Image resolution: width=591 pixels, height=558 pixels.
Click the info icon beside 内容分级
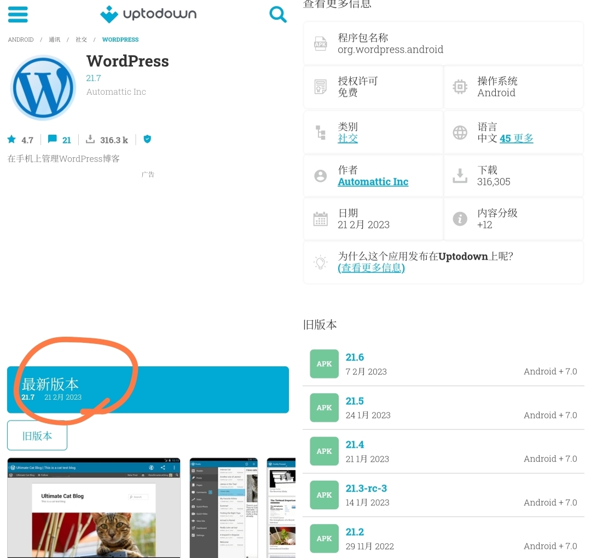coord(460,219)
